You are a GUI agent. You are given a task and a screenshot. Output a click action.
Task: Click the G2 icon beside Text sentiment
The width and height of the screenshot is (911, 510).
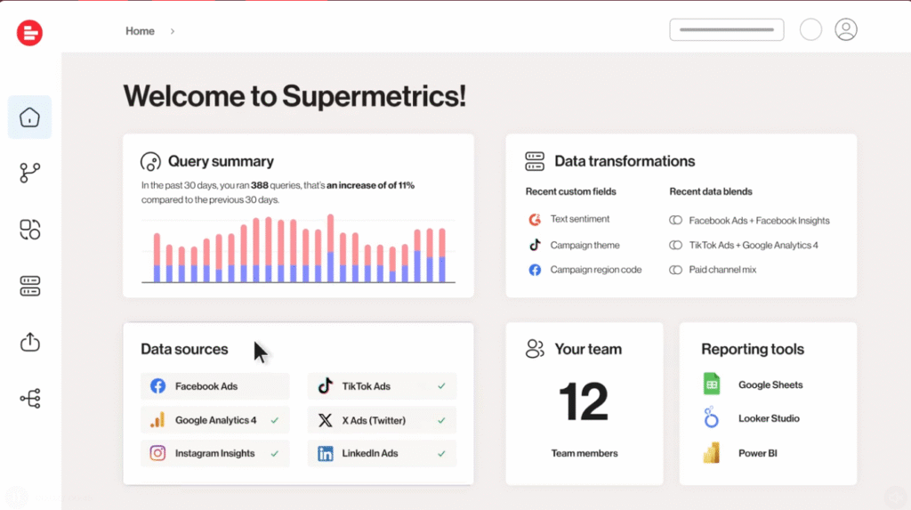point(535,219)
